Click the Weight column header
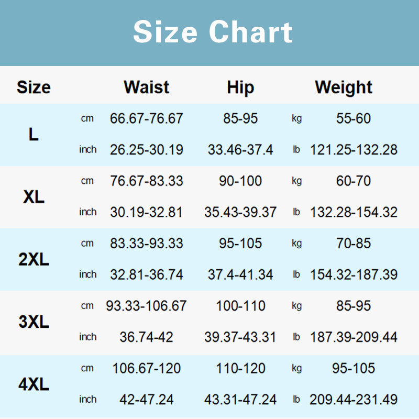 click(344, 87)
